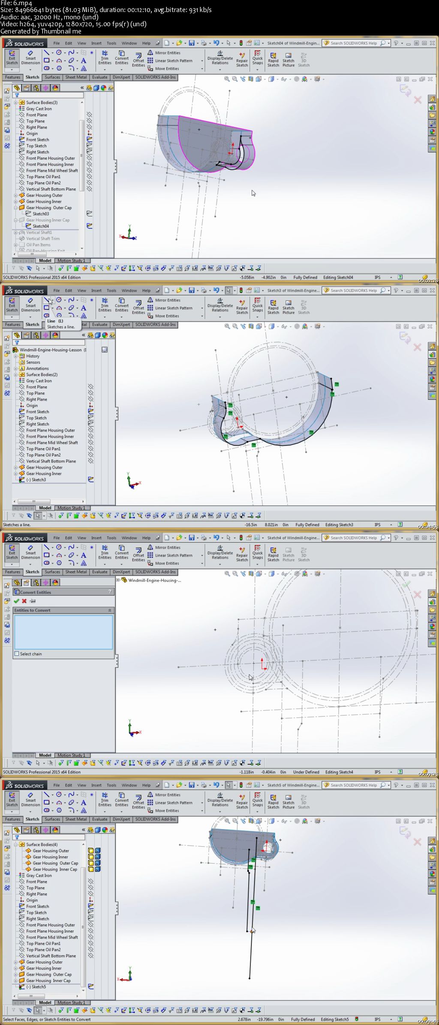Click Move Entities button in Sketch5 window

pyautogui.click(x=163, y=811)
